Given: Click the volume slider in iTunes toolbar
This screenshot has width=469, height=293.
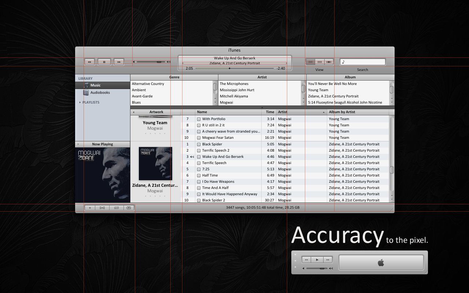Looking at the screenshot, I should click(x=151, y=62).
